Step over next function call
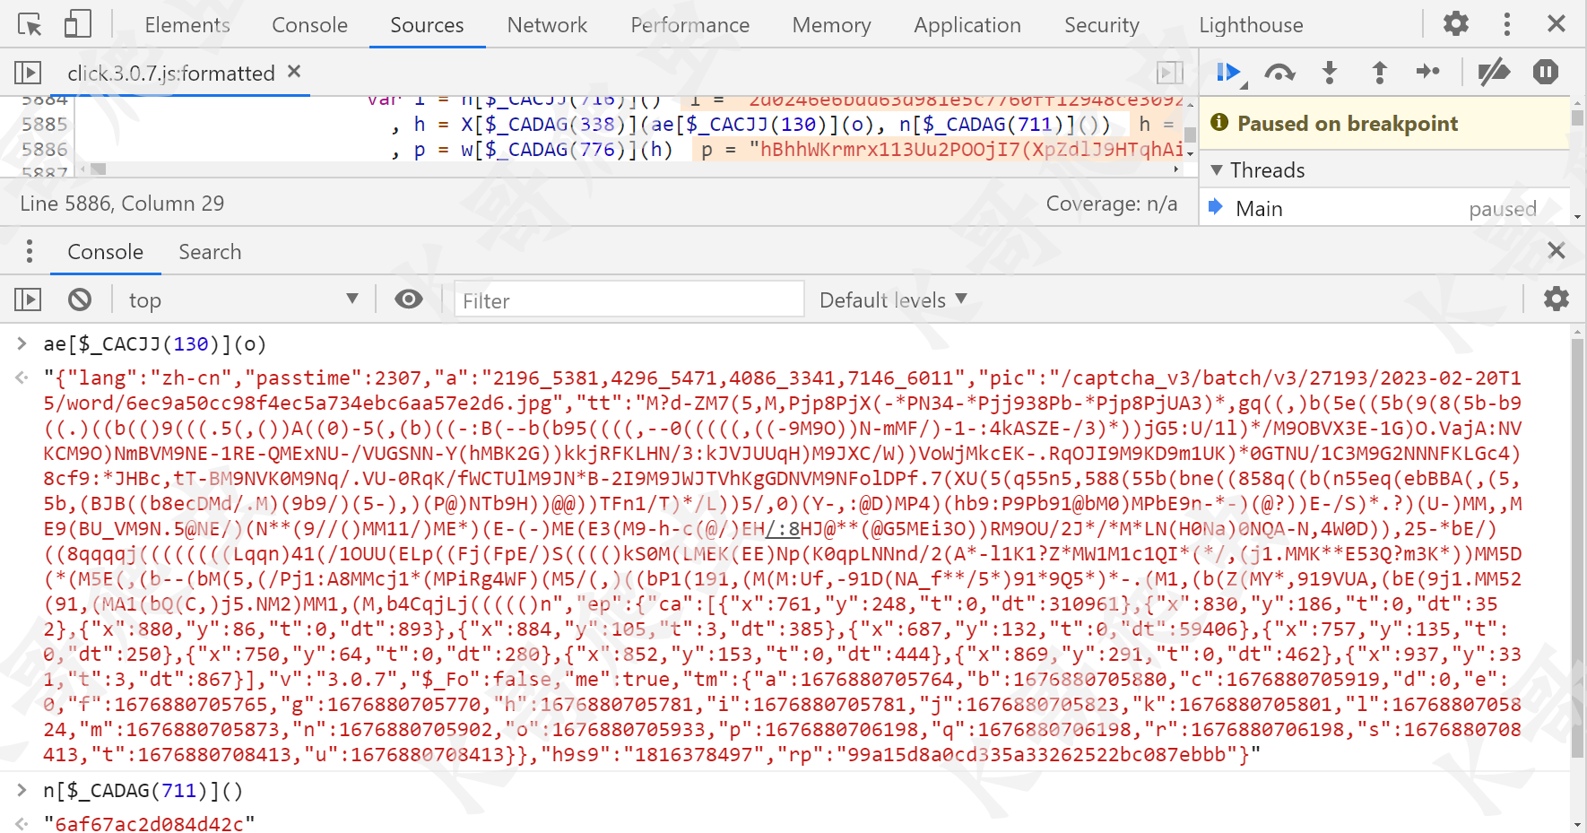Image resolution: width=1587 pixels, height=833 pixels. coord(1279,73)
